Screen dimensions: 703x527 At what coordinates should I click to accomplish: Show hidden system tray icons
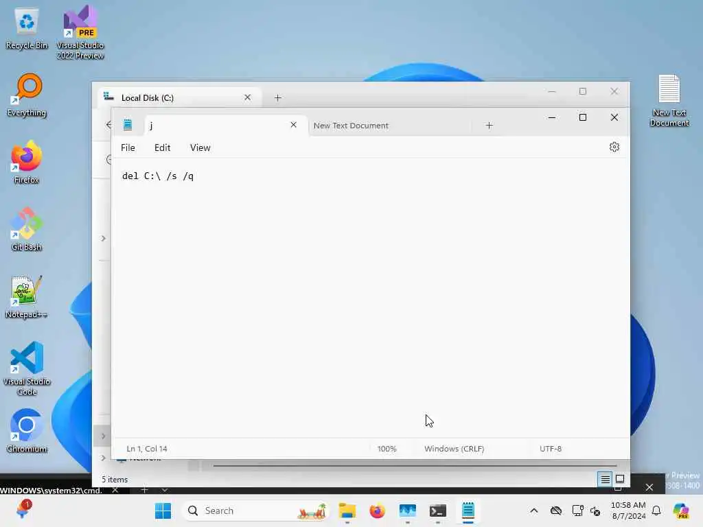pos(533,511)
